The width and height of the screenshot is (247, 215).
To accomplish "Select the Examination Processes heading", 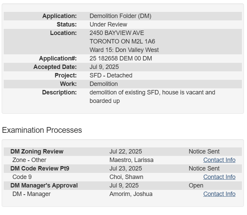I will (42, 130).
